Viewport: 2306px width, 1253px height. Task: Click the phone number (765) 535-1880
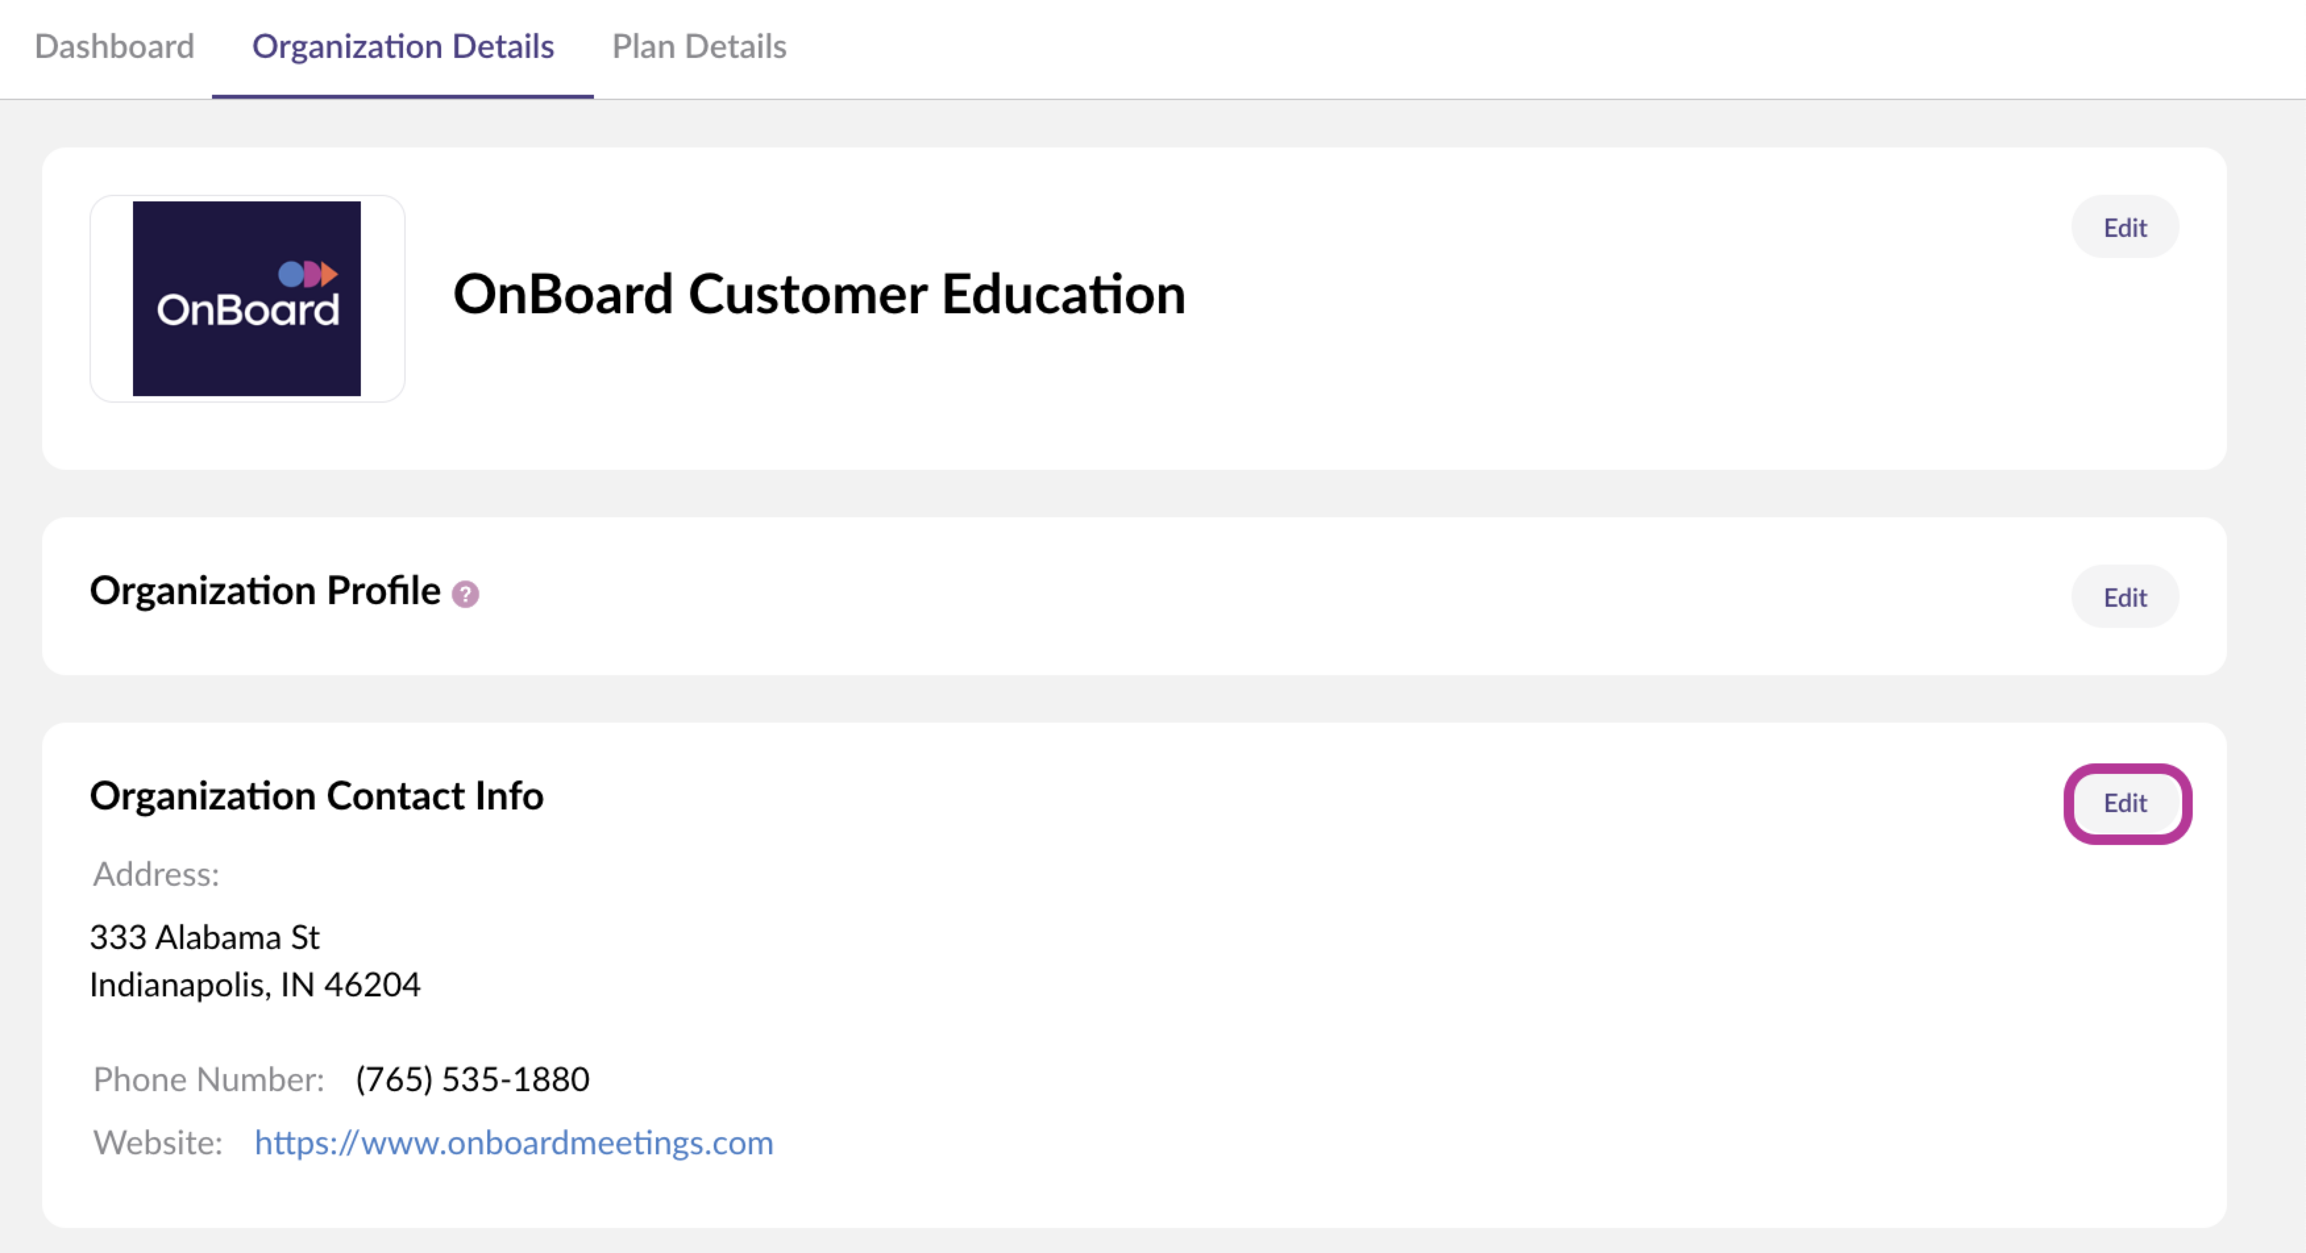tap(473, 1079)
